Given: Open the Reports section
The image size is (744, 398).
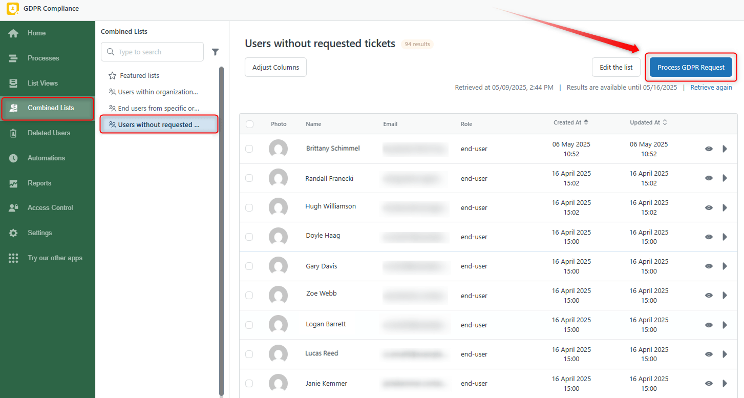Looking at the screenshot, I should pyautogui.click(x=48, y=183).
